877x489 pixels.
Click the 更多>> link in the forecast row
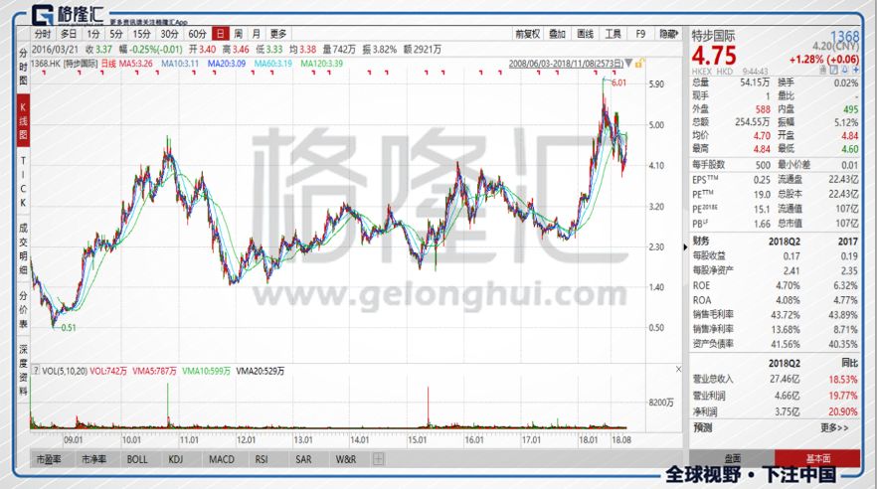(834, 427)
